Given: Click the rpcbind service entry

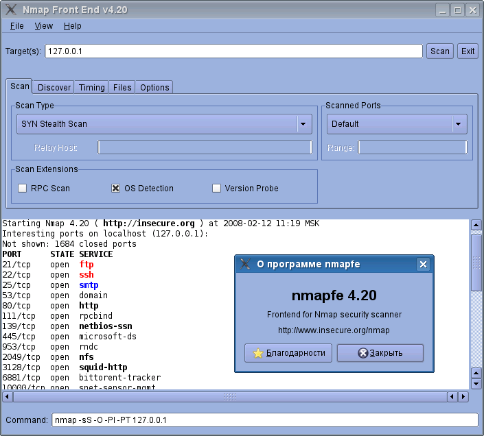Looking at the screenshot, I should tap(95, 316).
